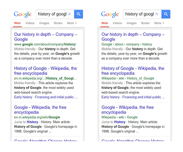Expand the More dropdown in right screenshot
The width and height of the screenshot is (183, 152).
coord(159,23)
